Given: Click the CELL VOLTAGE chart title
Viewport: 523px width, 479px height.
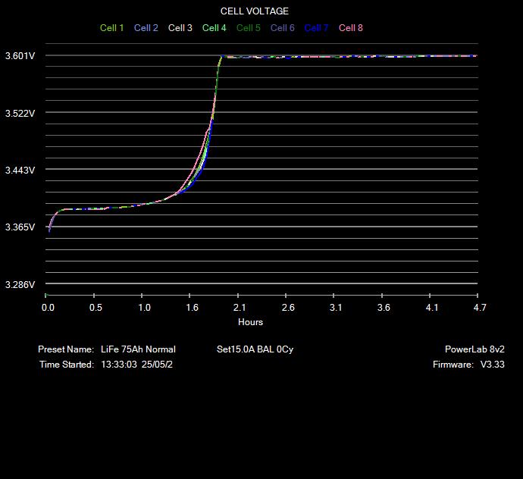Looking at the screenshot, I should tap(255, 11).
